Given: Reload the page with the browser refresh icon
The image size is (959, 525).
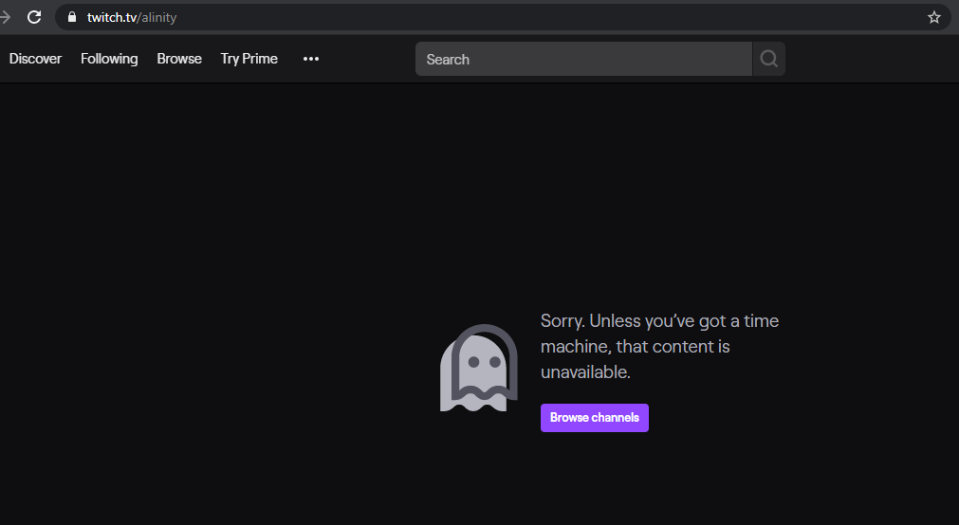Looking at the screenshot, I should (x=34, y=17).
